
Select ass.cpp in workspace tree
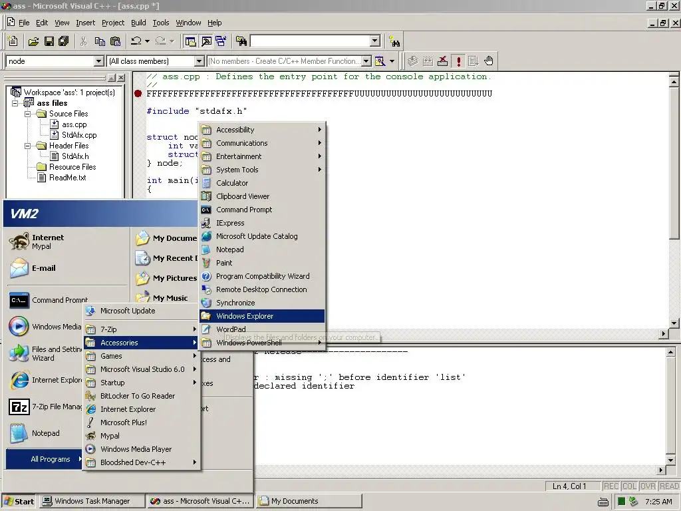pyautogui.click(x=74, y=124)
